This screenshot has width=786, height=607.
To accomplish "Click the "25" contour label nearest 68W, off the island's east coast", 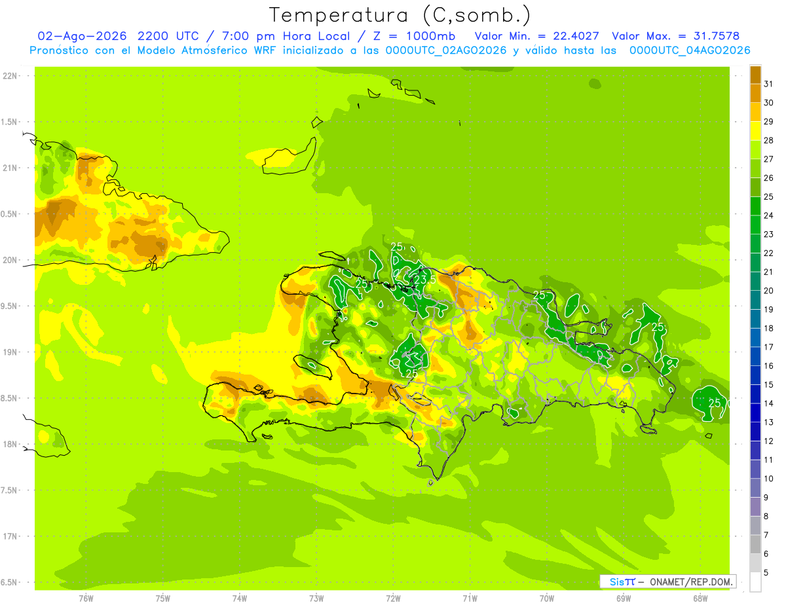I will click(x=715, y=402).
